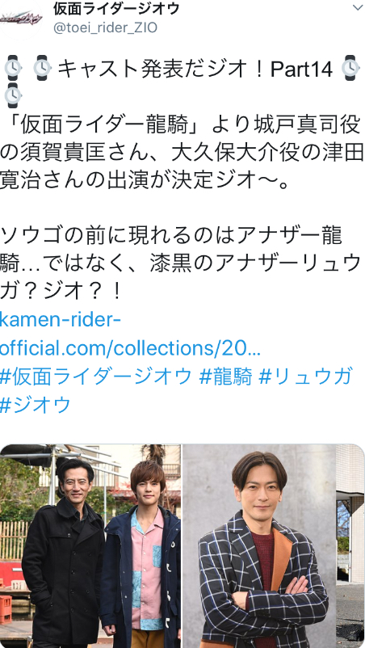This screenshot has height=648, width=365.
Task: Open the @toei_rider_ZIO handle
Action: [x=105, y=27]
